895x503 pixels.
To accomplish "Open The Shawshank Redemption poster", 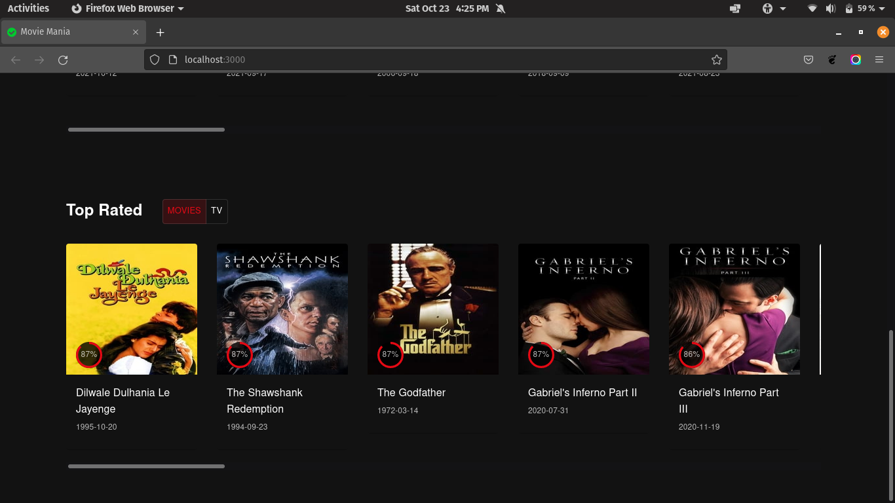I will [282, 309].
